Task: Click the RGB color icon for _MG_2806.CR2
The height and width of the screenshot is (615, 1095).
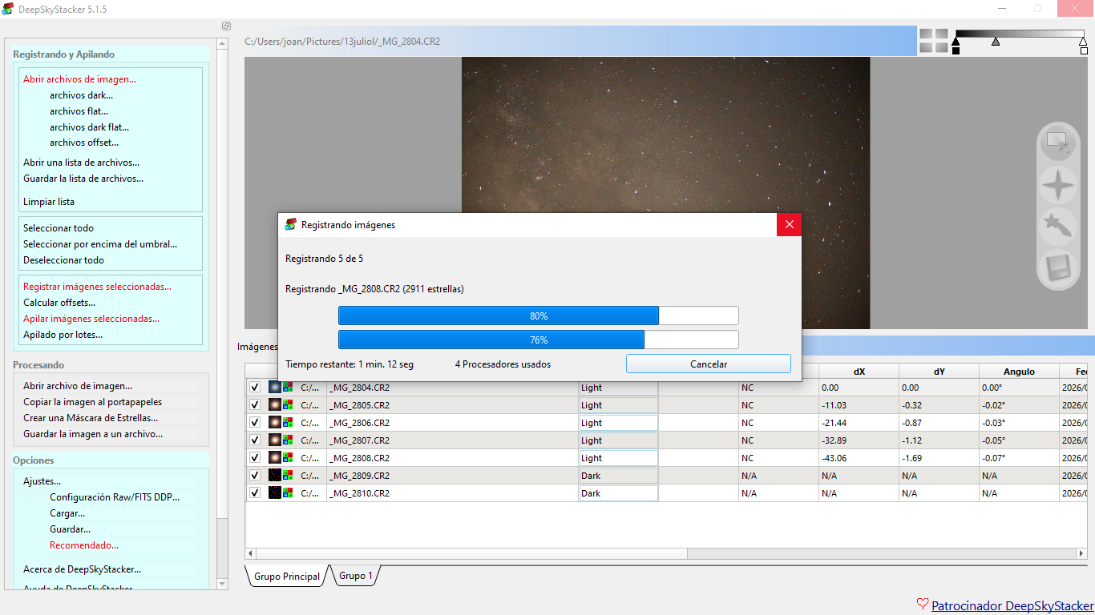Action: 288,423
